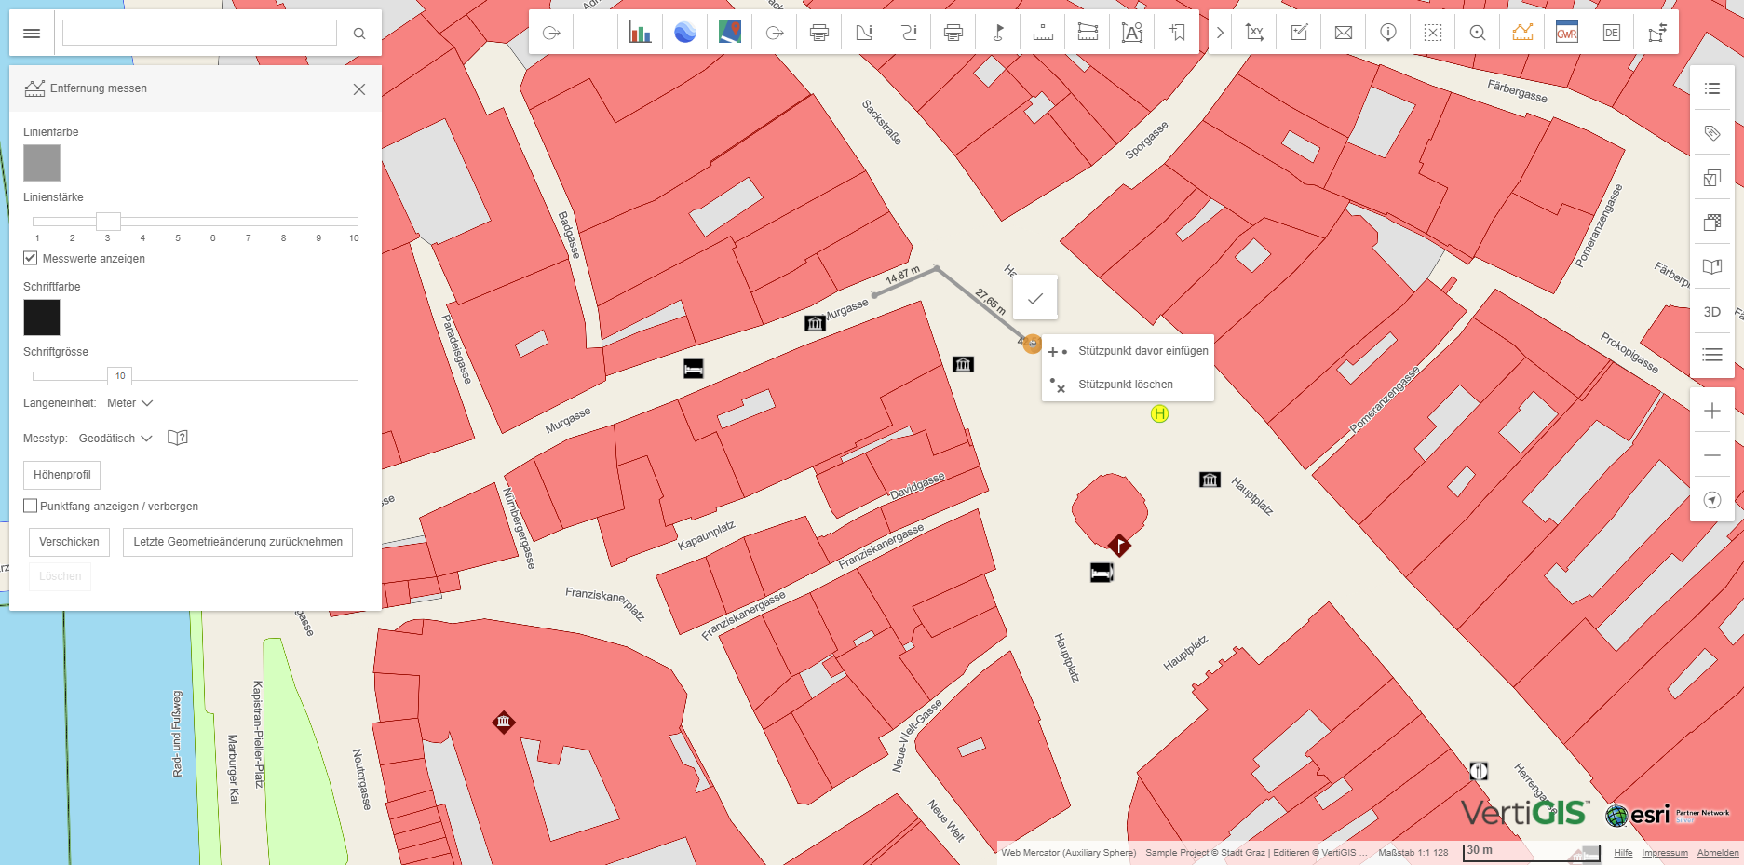Click the Abmelden link
Viewport: 1744px width, 865px height.
tap(1718, 853)
